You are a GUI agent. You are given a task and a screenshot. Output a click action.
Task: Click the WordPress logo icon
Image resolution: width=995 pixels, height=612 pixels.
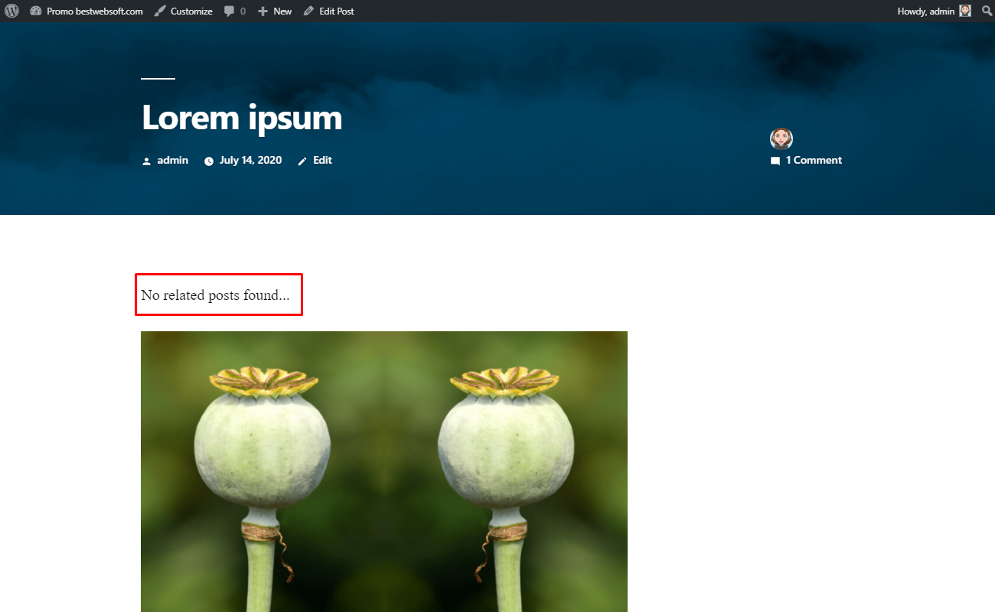[x=11, y=11]
